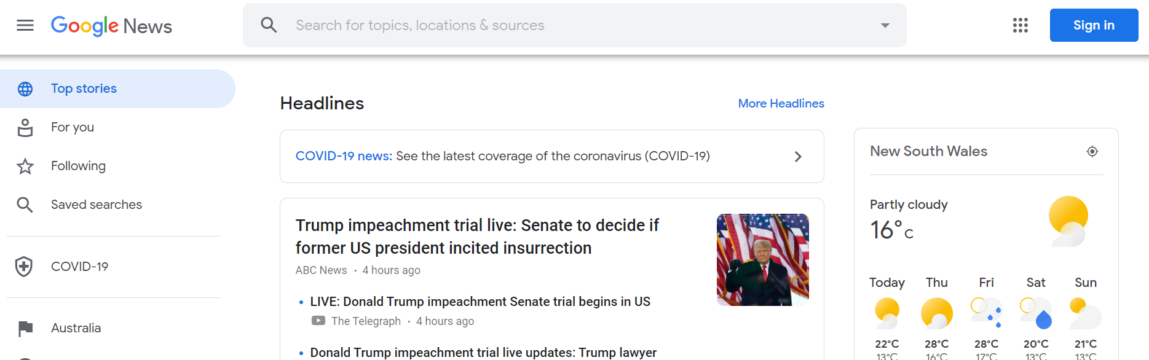1149x360 pixels.
Task: Open the Trump rally photo thumbnail
Action: [x=762, y=259]
